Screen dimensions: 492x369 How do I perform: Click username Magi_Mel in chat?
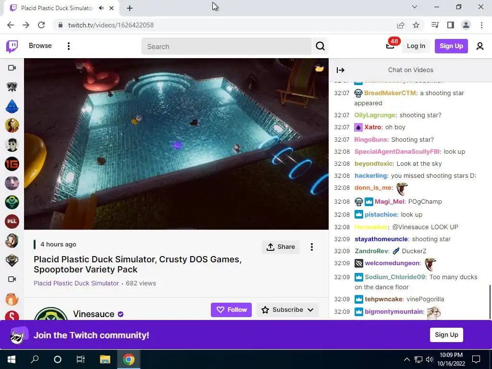coord(389,202)
